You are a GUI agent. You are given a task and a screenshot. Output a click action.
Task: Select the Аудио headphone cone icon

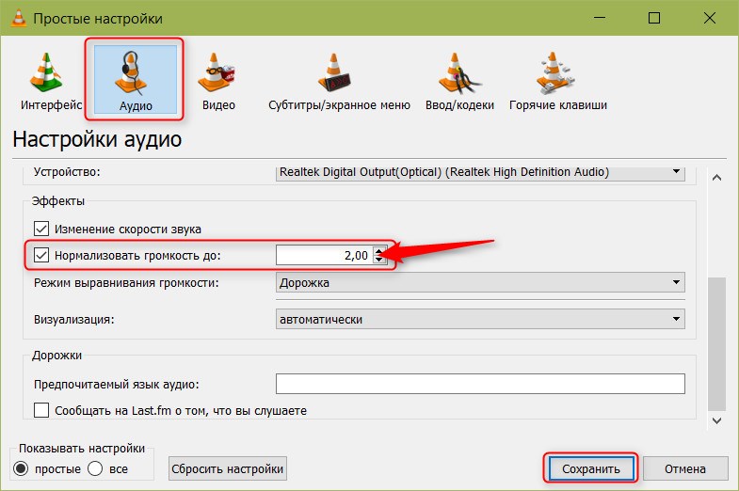tap(132, 71)
